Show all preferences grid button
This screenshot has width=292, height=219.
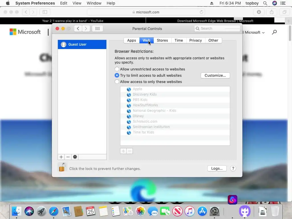pyautogui.click(x=98, y=29)
